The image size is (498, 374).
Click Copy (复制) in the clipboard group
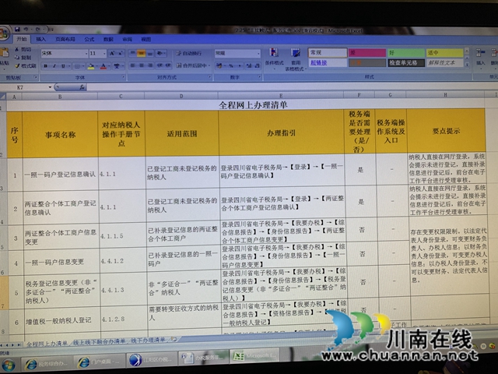[x=23, y=58]
